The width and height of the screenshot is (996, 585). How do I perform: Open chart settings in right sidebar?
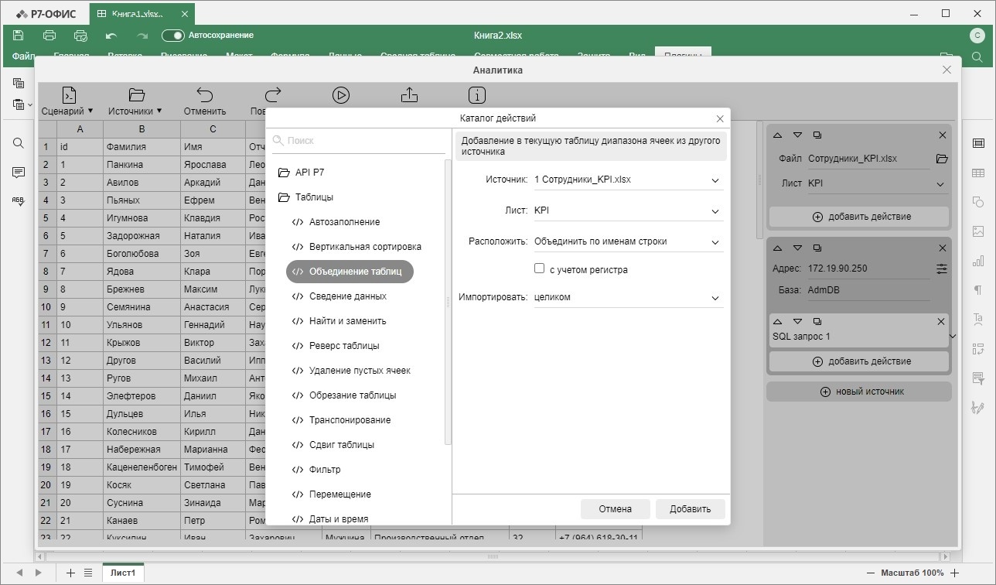click(x=978, y=261)
